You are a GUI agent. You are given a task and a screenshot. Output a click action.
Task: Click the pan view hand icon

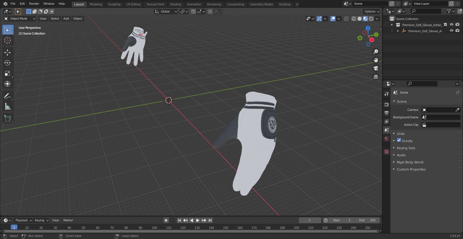coord(376,60)
